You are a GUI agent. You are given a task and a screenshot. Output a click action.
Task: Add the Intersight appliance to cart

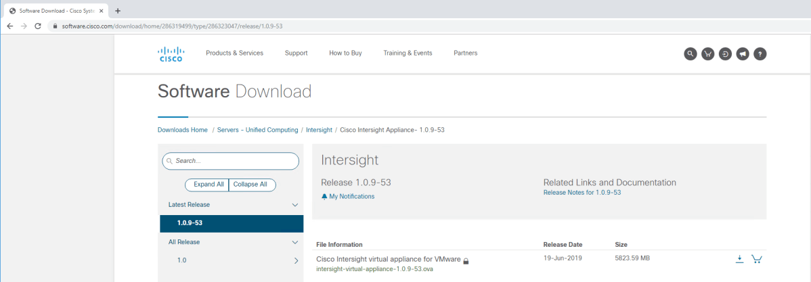(x=757, y=259)
